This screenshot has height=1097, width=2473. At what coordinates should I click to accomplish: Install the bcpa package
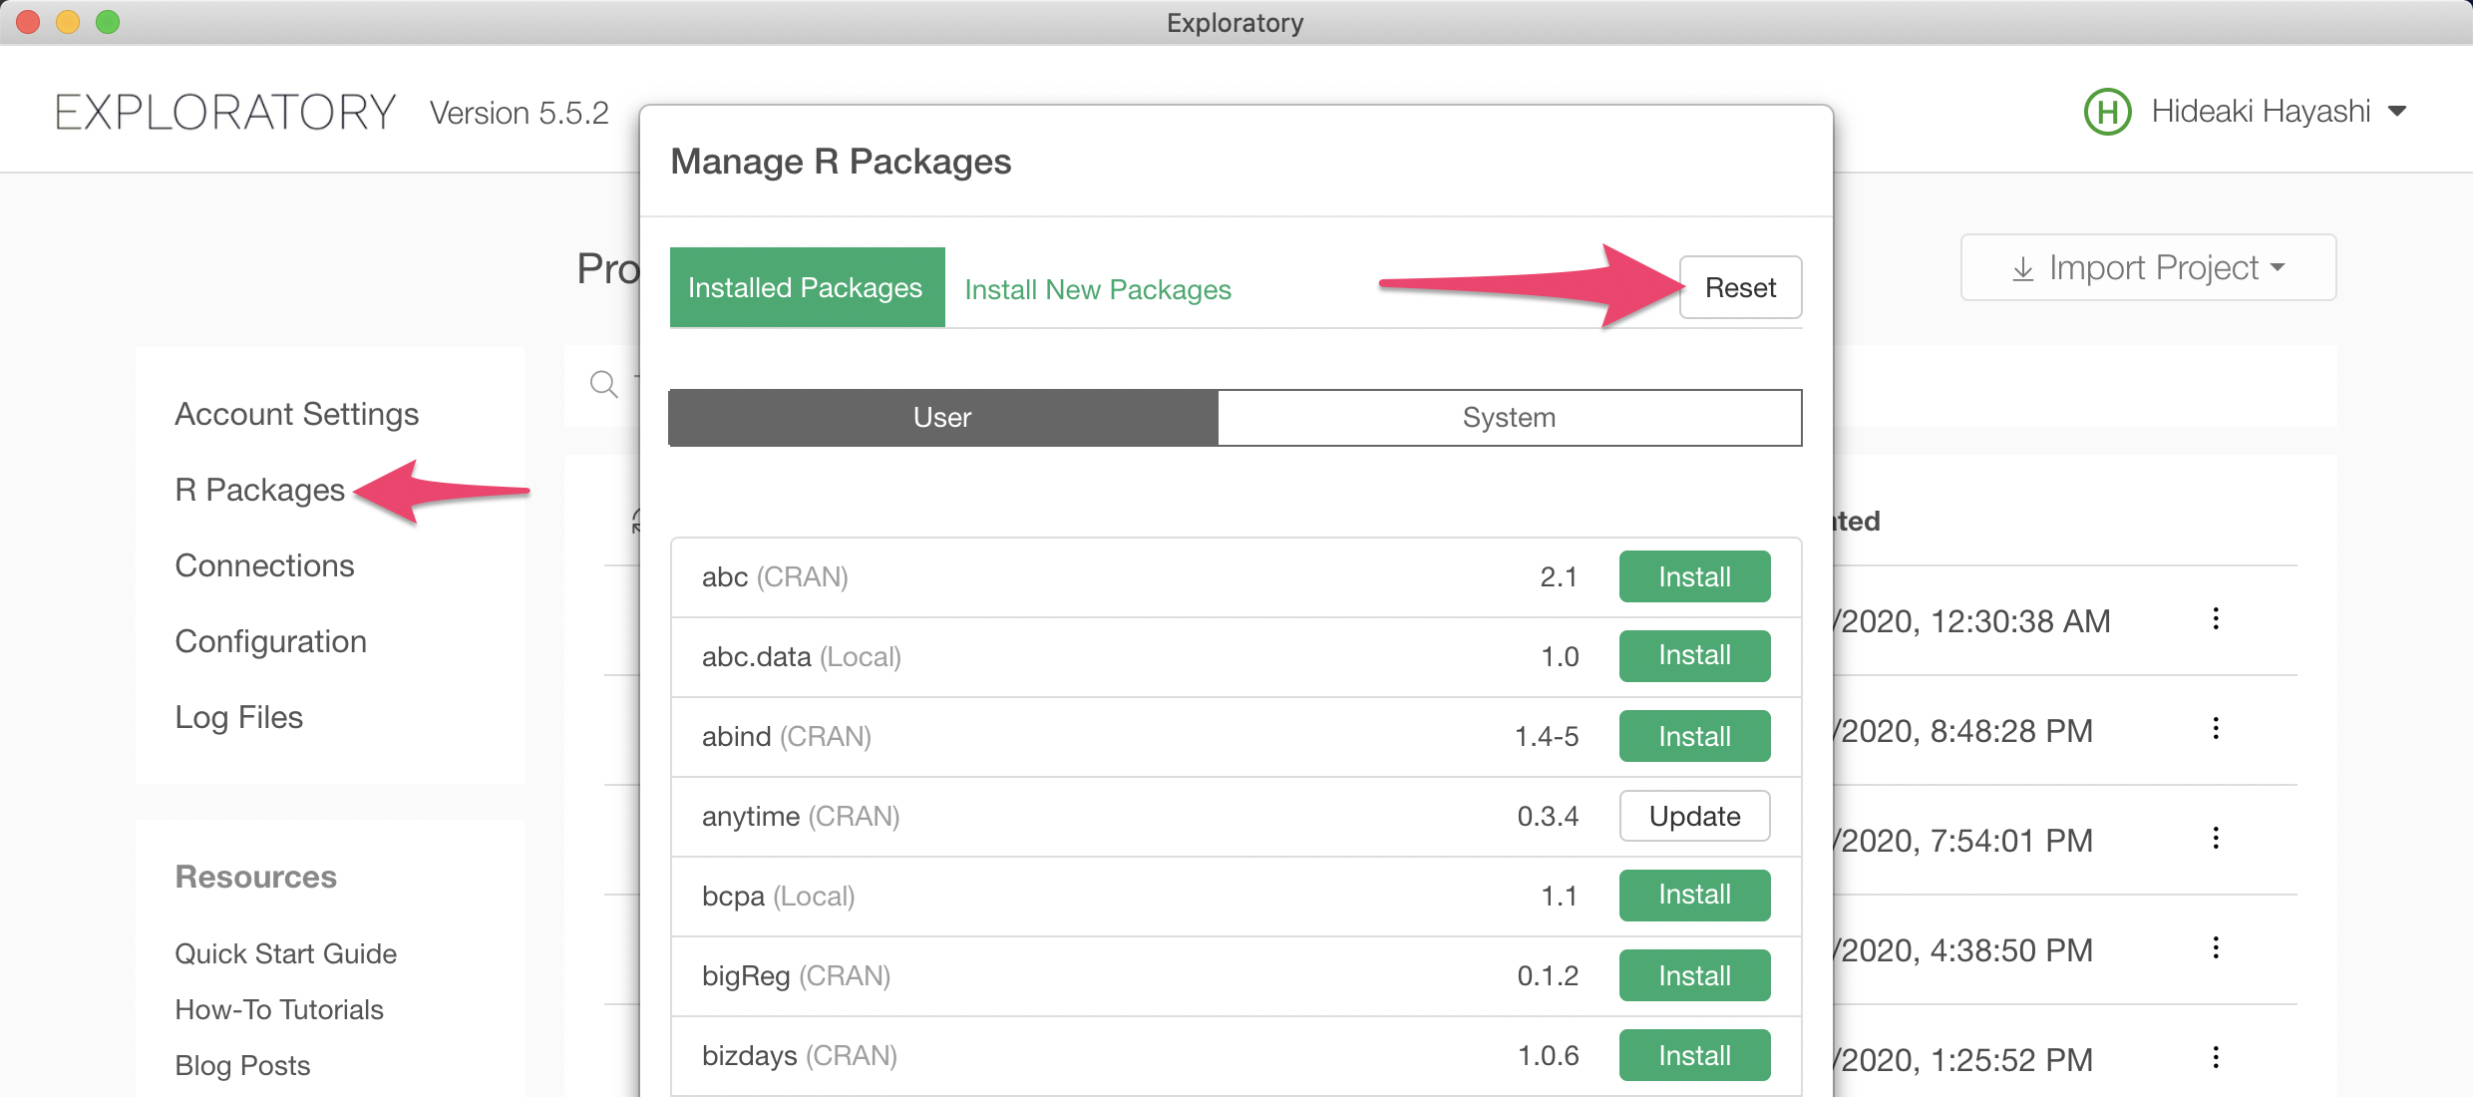[1694, 896]
